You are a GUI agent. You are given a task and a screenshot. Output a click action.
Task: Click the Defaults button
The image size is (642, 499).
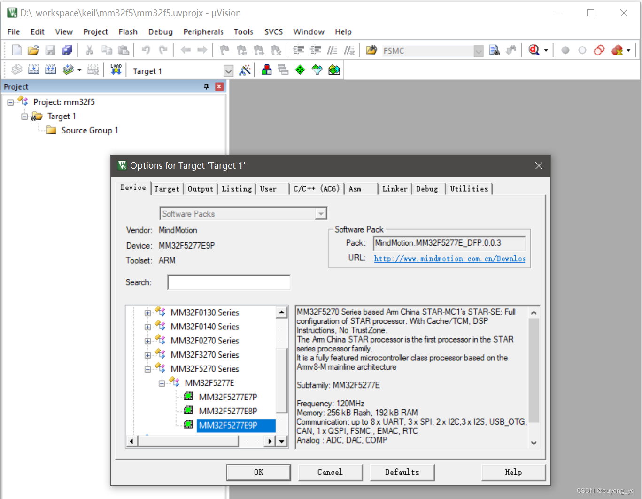(402, 472)
